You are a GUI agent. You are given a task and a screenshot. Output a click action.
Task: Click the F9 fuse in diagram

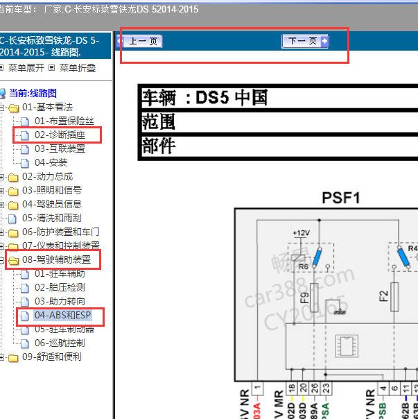click(313, 298)
